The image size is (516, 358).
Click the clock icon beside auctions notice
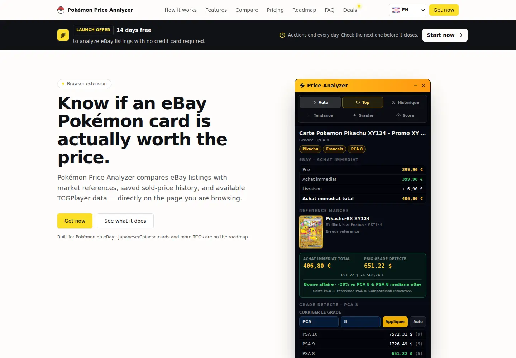282,35
